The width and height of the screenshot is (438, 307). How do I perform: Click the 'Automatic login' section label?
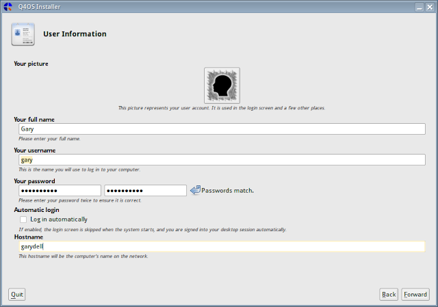click(x=36, y=210)
